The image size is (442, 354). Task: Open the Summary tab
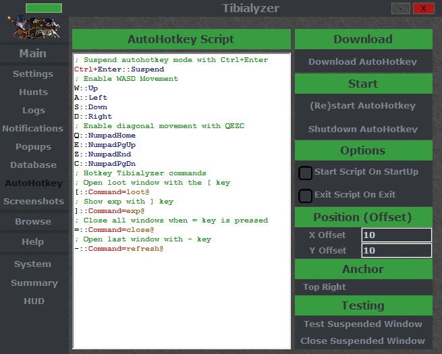(x=34, y=283)
